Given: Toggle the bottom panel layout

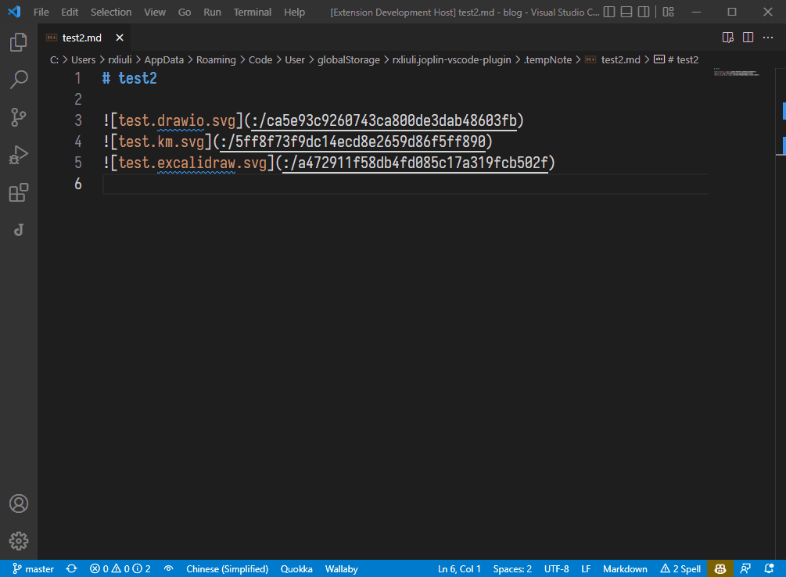Looking at the screenshot, I should tap(626, 12).
